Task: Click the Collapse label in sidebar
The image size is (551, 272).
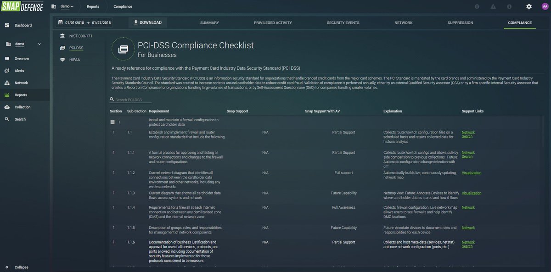Action: pos(21,267)
